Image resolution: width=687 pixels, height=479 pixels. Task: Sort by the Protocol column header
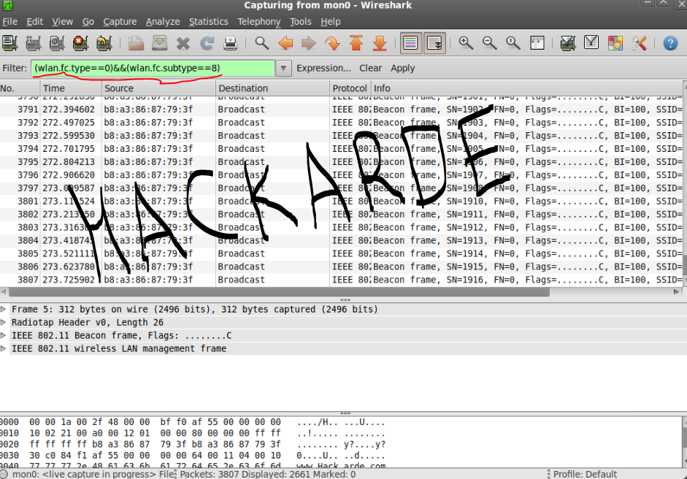[350, 88]
